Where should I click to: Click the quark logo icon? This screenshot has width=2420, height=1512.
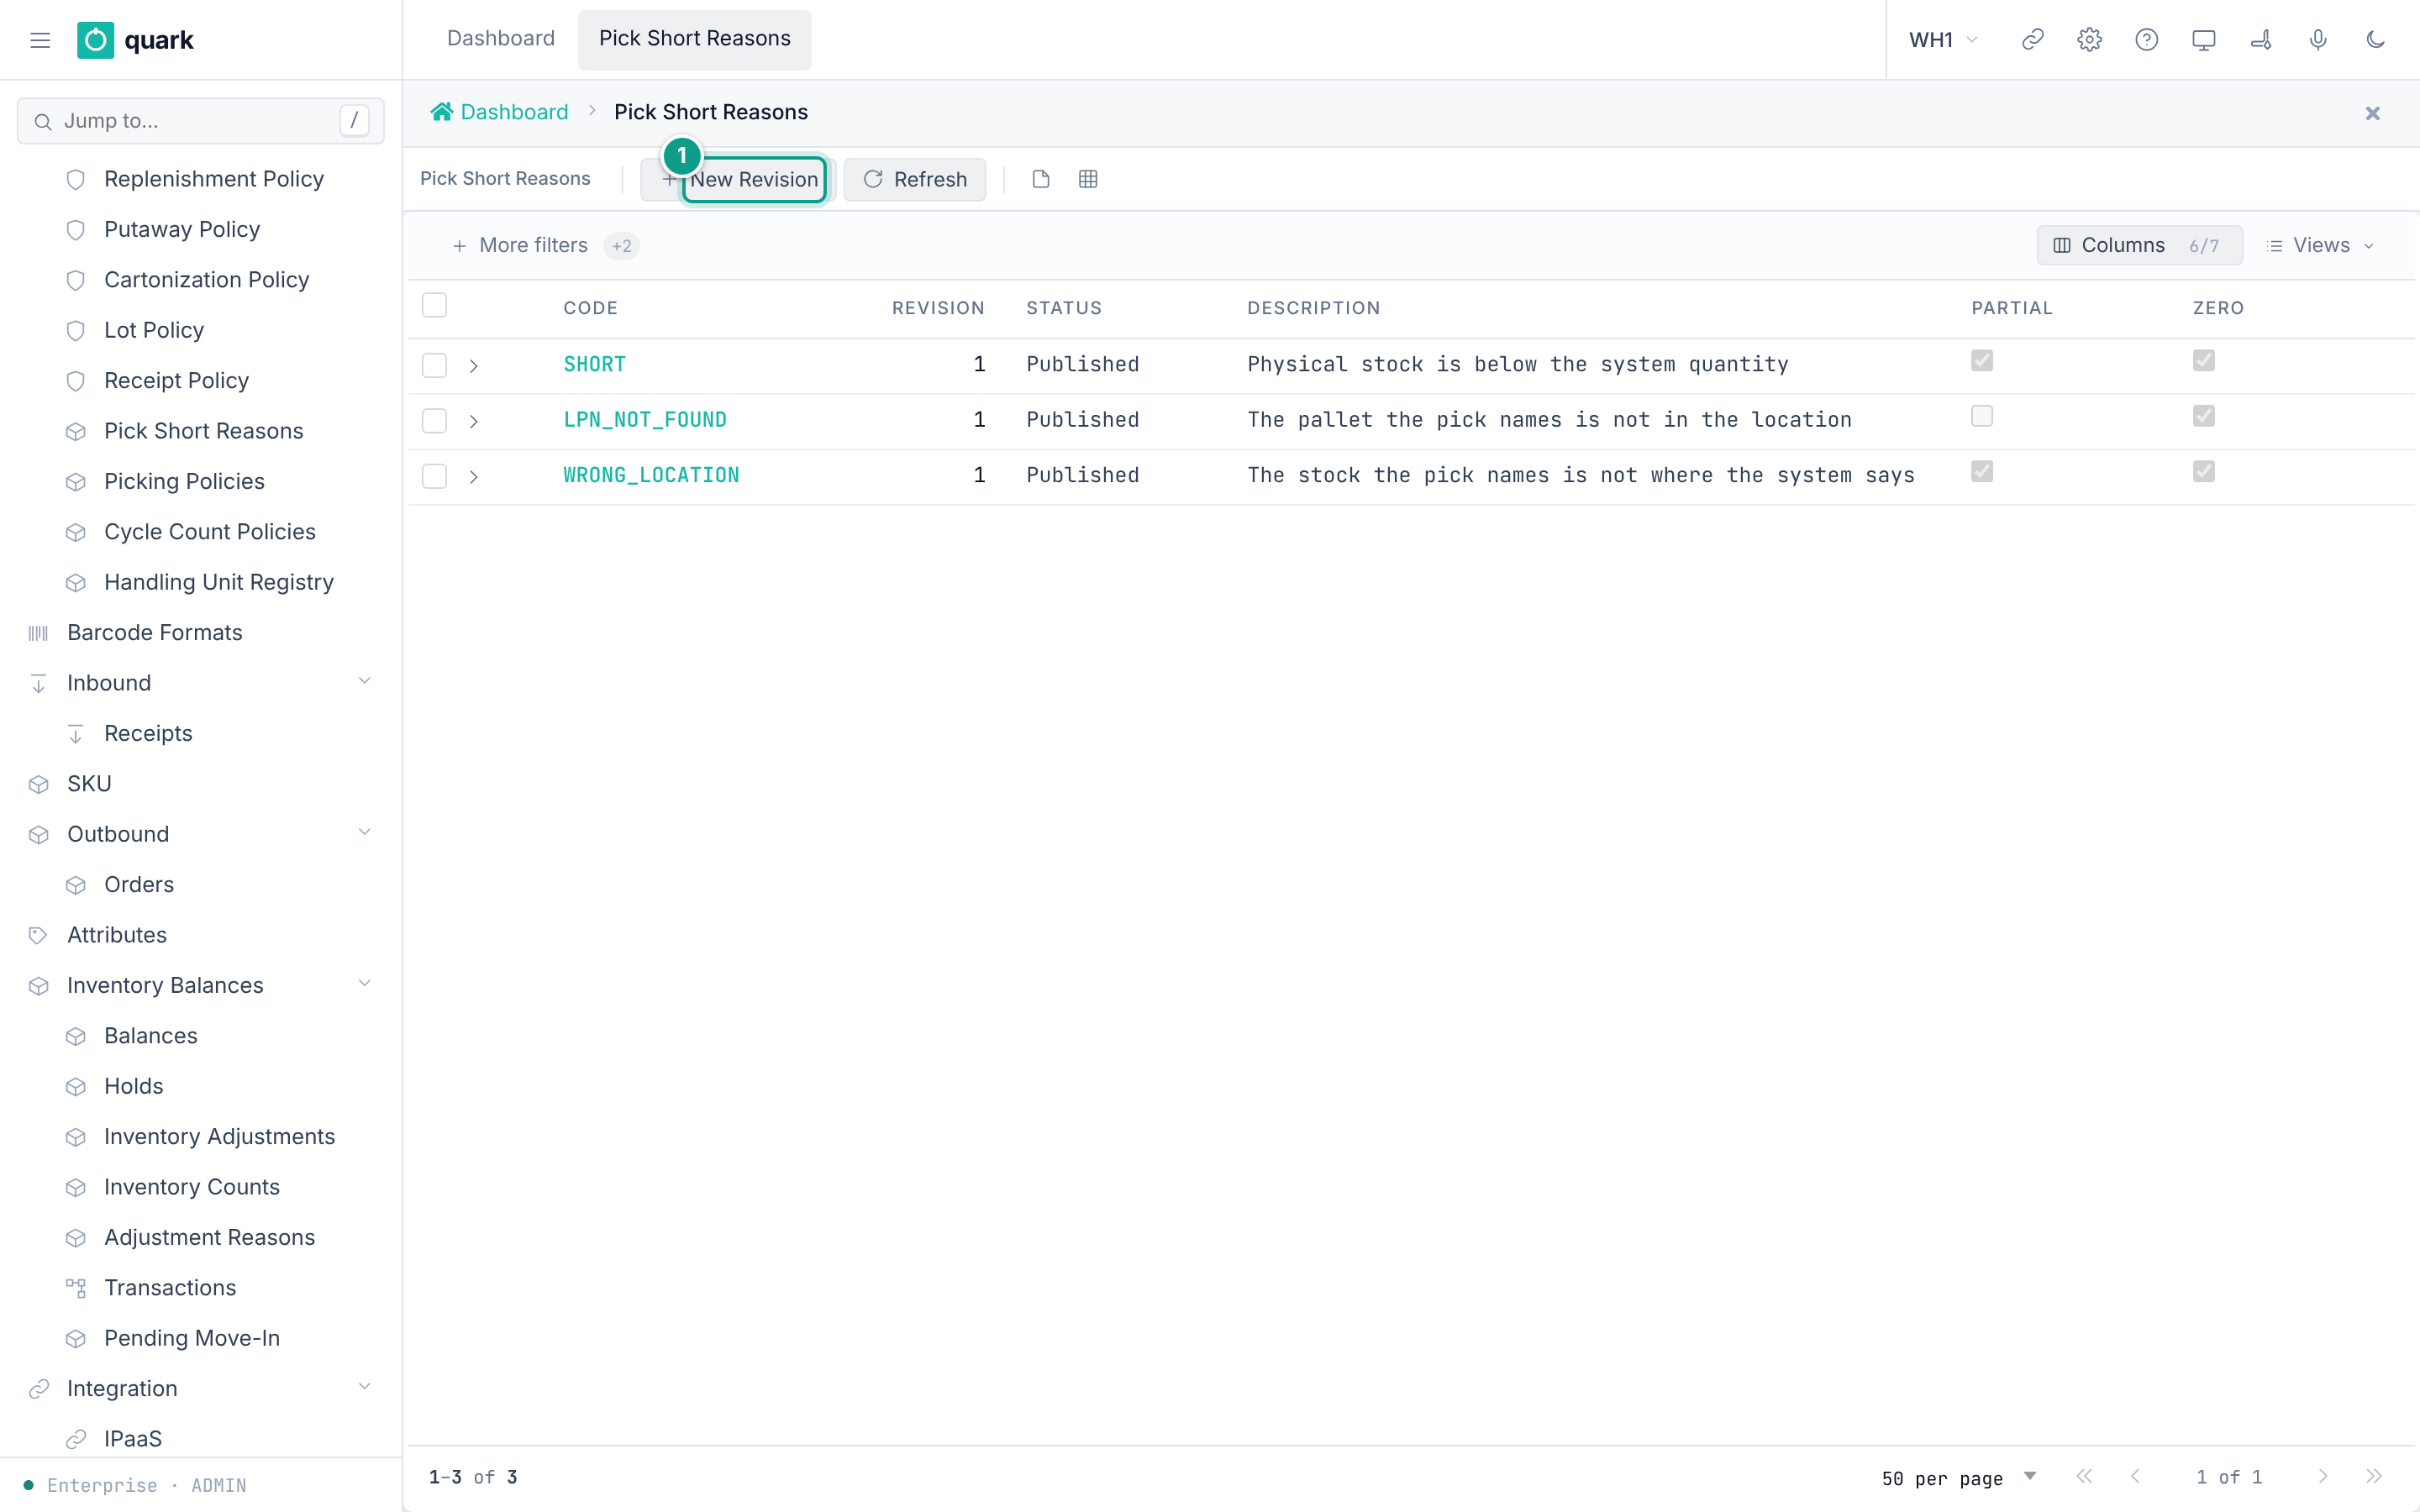[95, 40]
